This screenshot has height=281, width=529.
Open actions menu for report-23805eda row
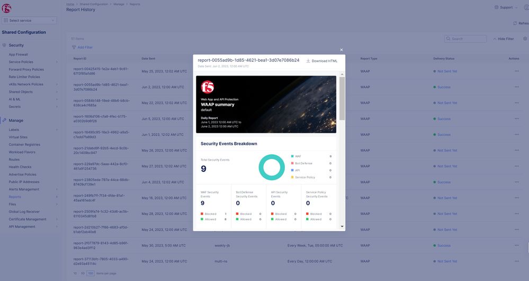coord(516,182)
